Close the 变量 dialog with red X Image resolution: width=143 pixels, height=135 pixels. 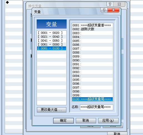113,10
